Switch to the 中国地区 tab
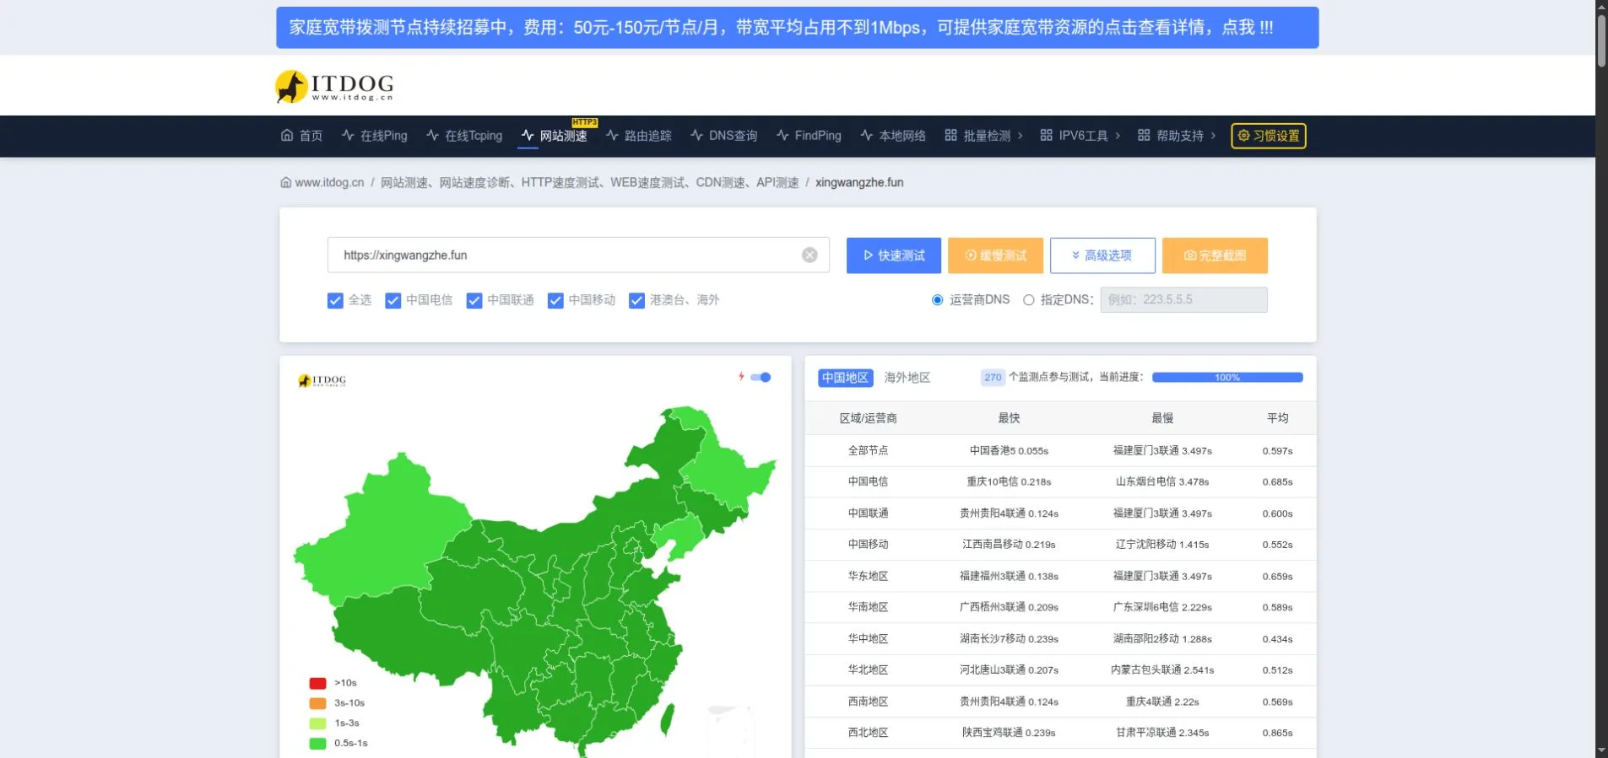 [x=845, y=378]
